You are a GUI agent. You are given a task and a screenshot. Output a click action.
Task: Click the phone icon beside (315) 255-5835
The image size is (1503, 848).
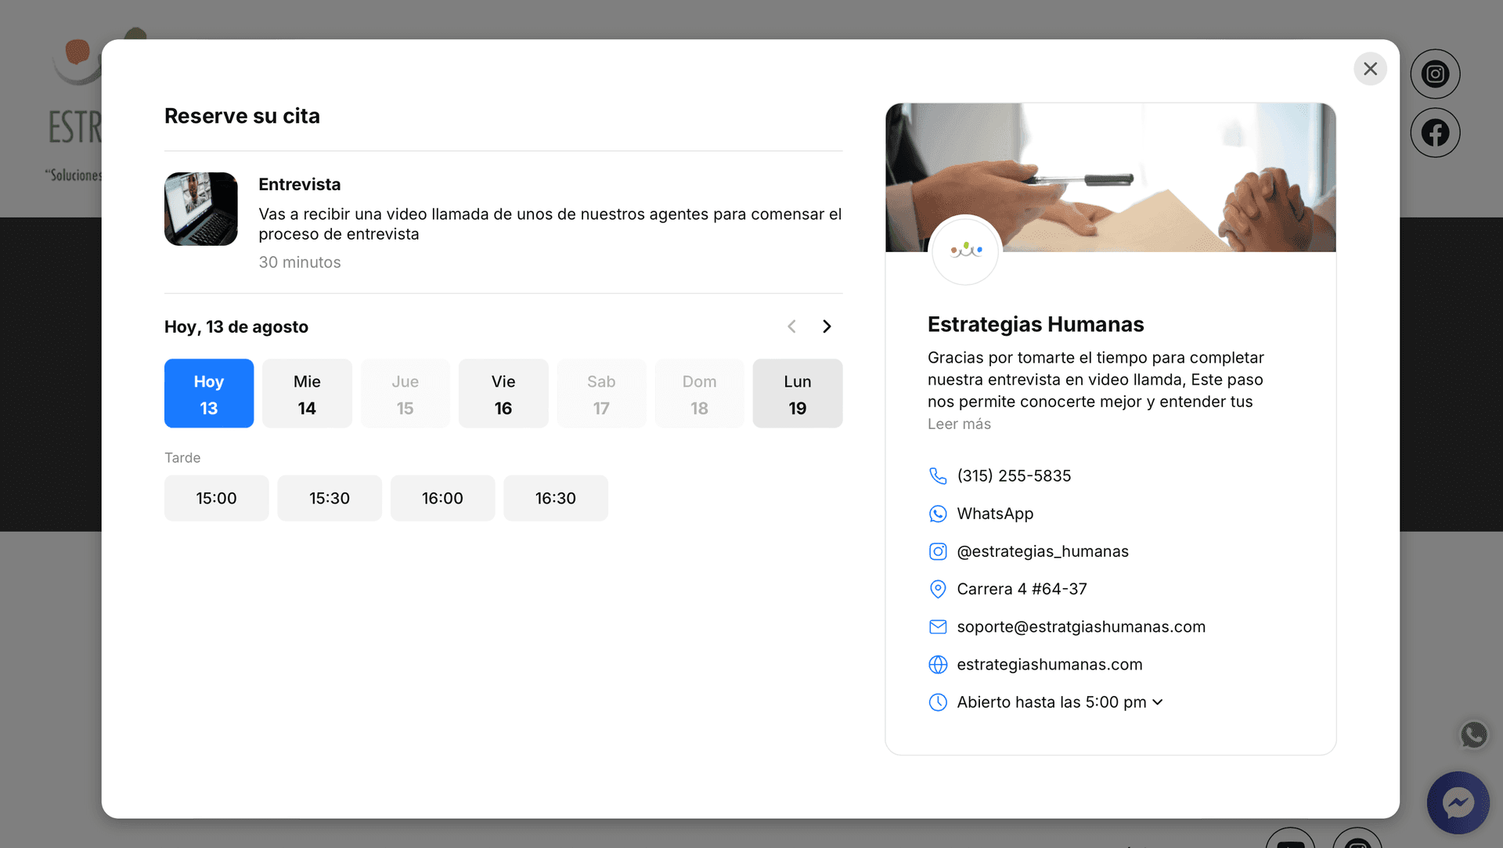(938, 476)
